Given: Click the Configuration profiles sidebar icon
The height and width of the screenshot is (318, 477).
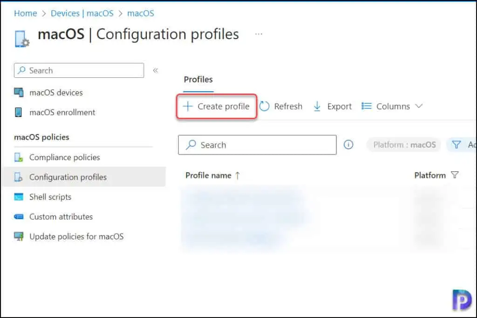Looking at the screenshot, I should (x=19, y=177).
